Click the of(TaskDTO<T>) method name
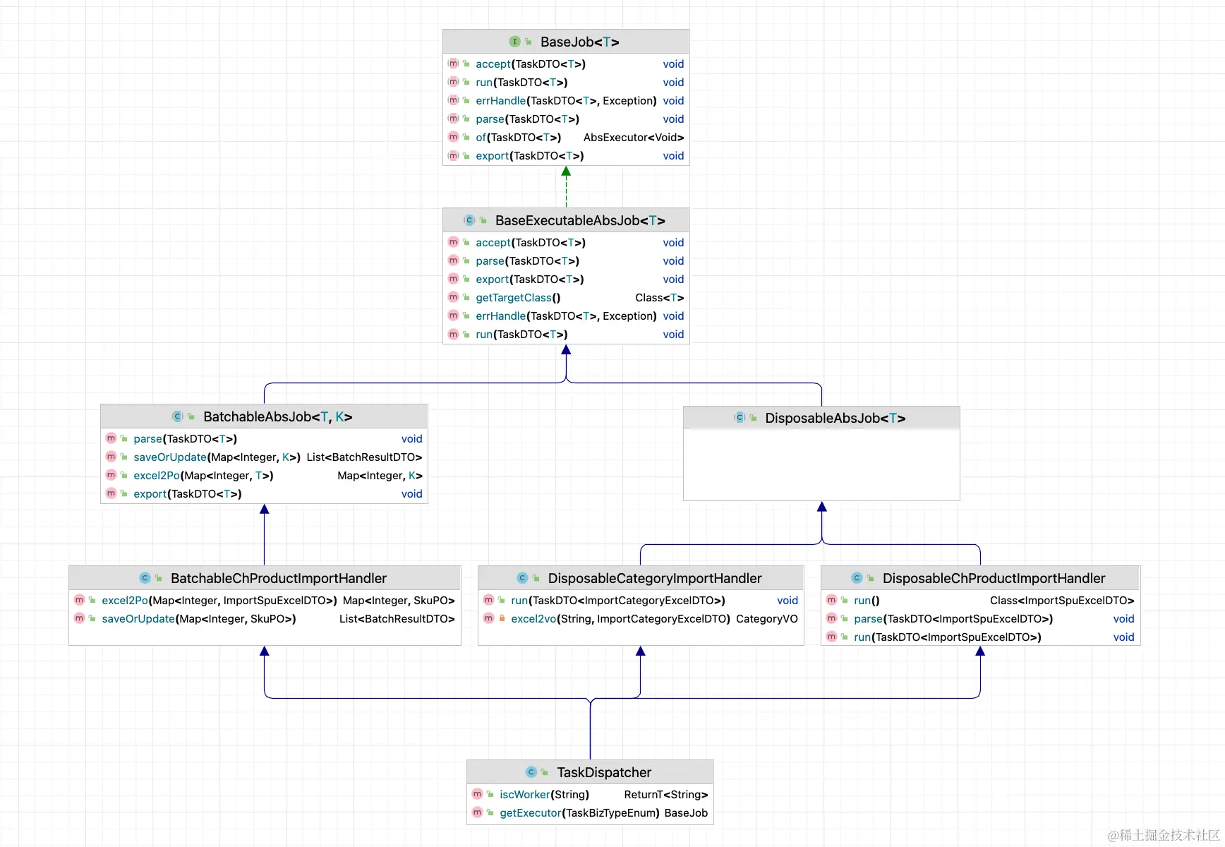Image resolution: width=1225 pixels, height=847 pixels. tap(519, 137)
